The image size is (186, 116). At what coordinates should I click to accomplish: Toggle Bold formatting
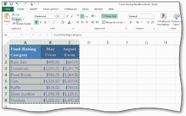click(37, 22)
